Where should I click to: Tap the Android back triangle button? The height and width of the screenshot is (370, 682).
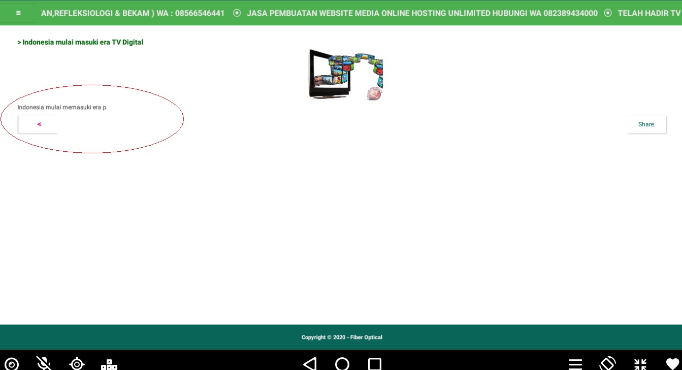click(x=310, y=363)
